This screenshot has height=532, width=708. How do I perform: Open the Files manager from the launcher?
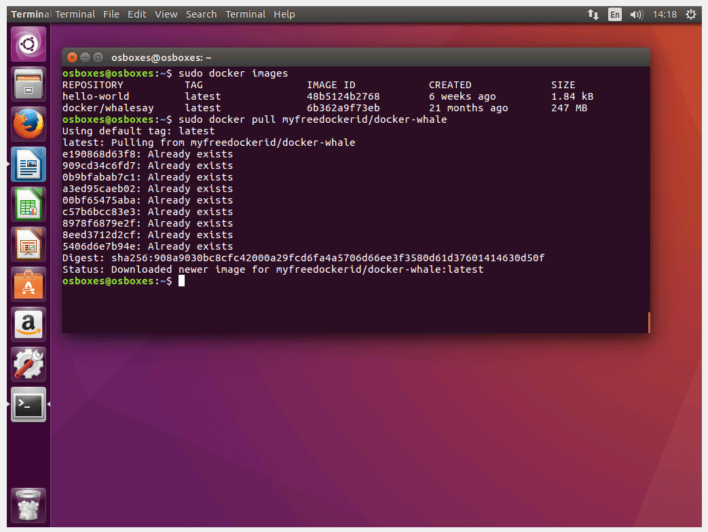tap(29, 84)
